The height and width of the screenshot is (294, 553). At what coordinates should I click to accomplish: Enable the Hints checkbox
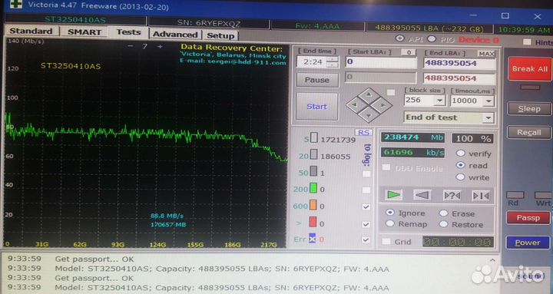[x=527, y=42]
